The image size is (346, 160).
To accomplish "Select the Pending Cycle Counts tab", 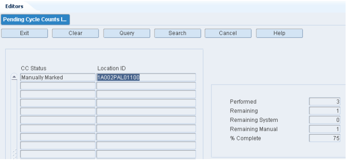I will coord(35,20).
